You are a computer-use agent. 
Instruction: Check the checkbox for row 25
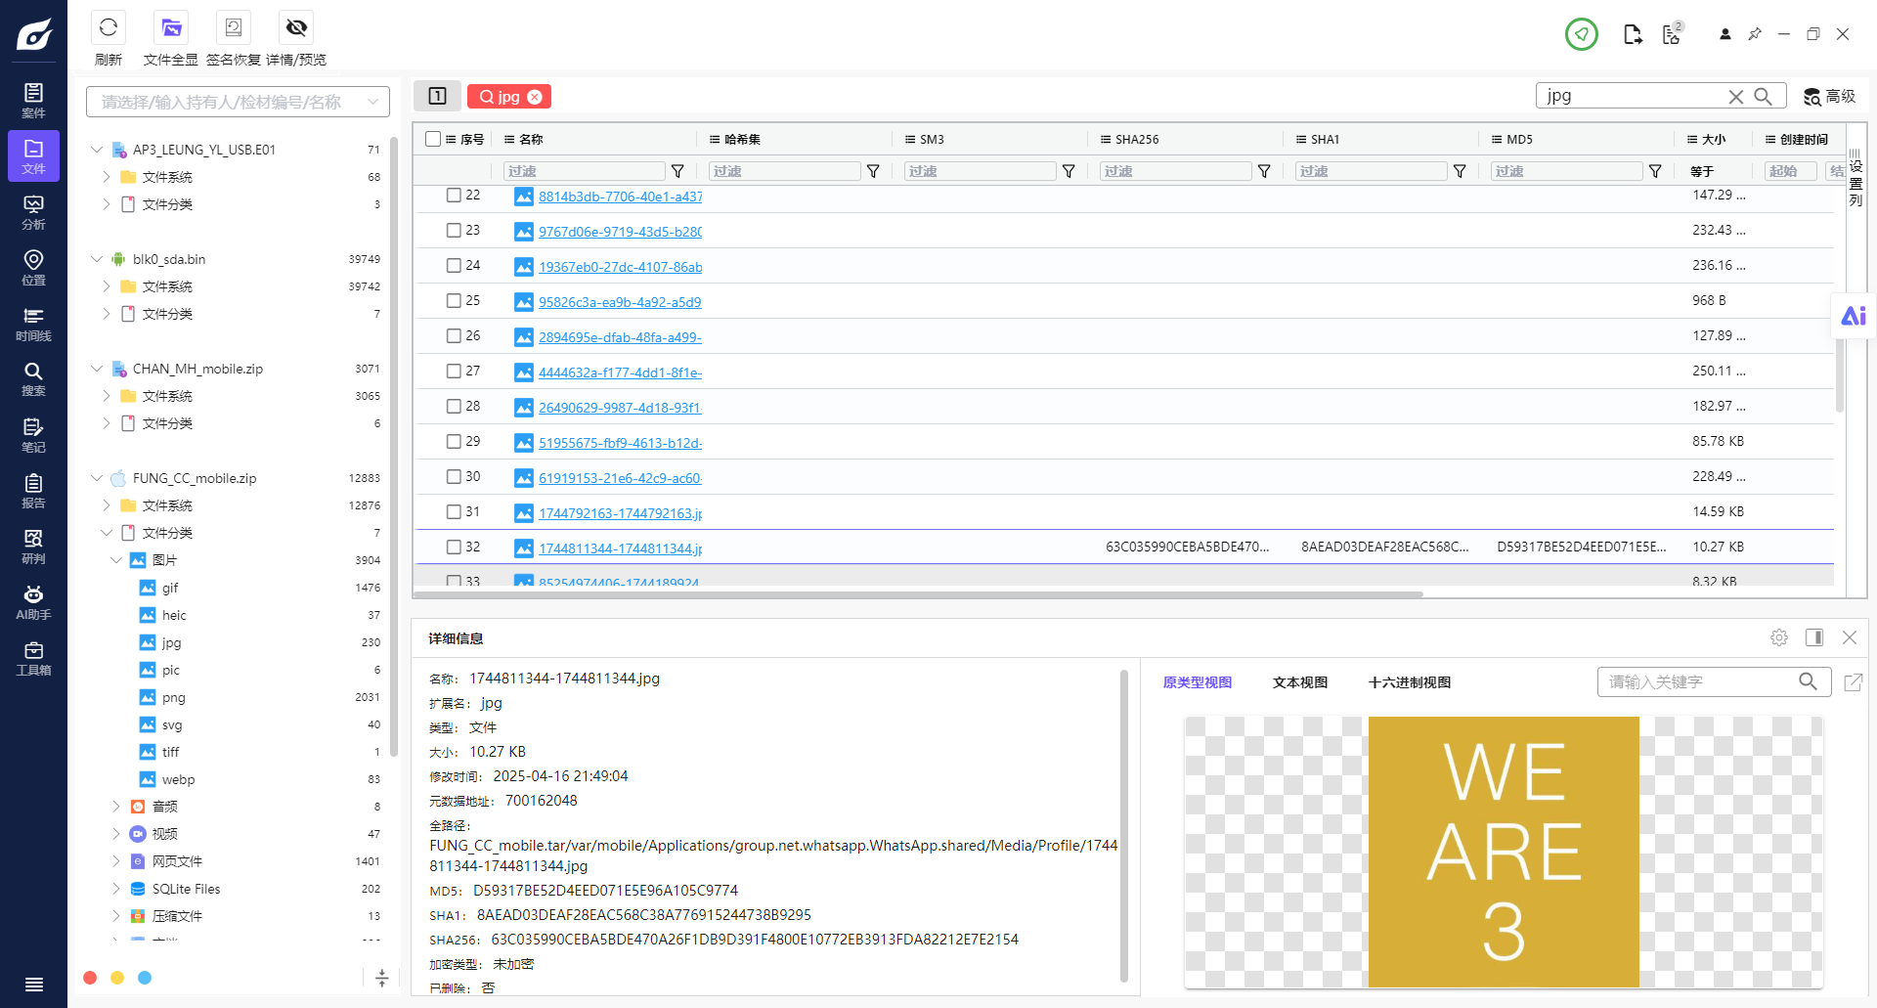[454, 301]
